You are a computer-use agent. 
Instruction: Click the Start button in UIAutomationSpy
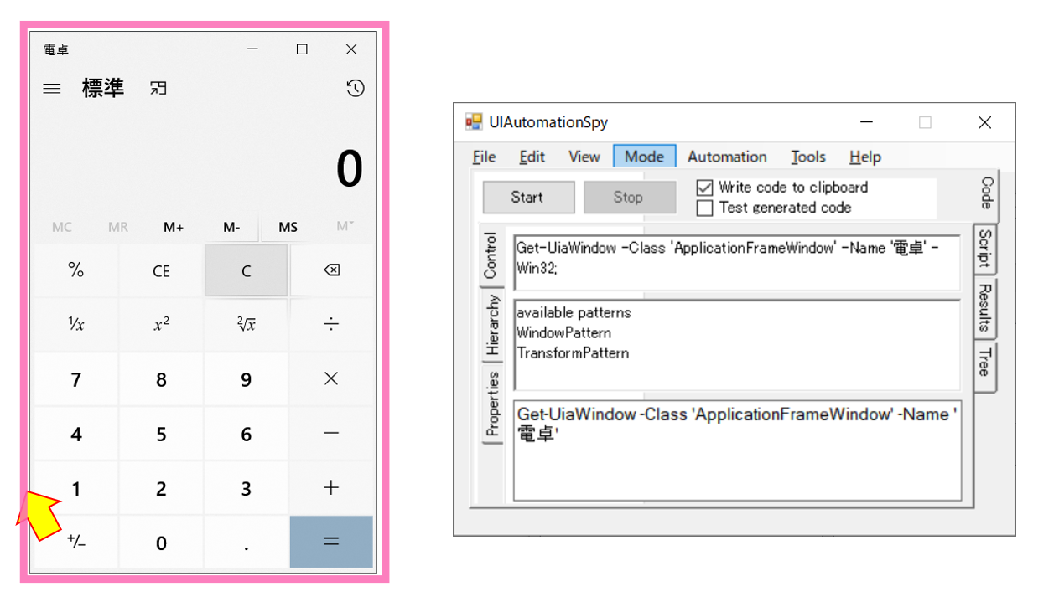coord(528,198)
